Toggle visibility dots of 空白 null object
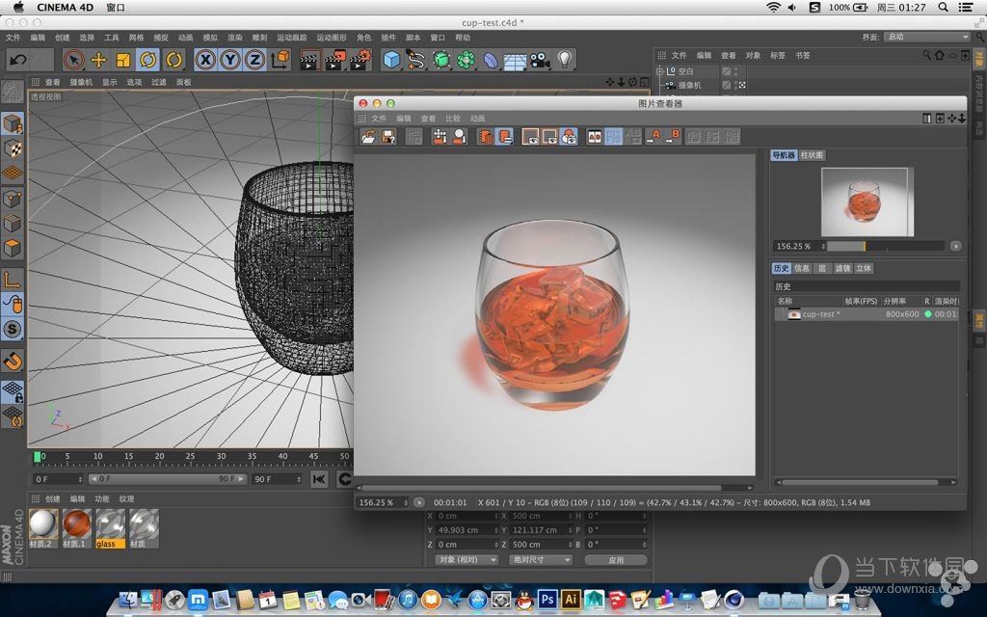The height and width of the screenshot is (617, 987). (x=735, y=71)
